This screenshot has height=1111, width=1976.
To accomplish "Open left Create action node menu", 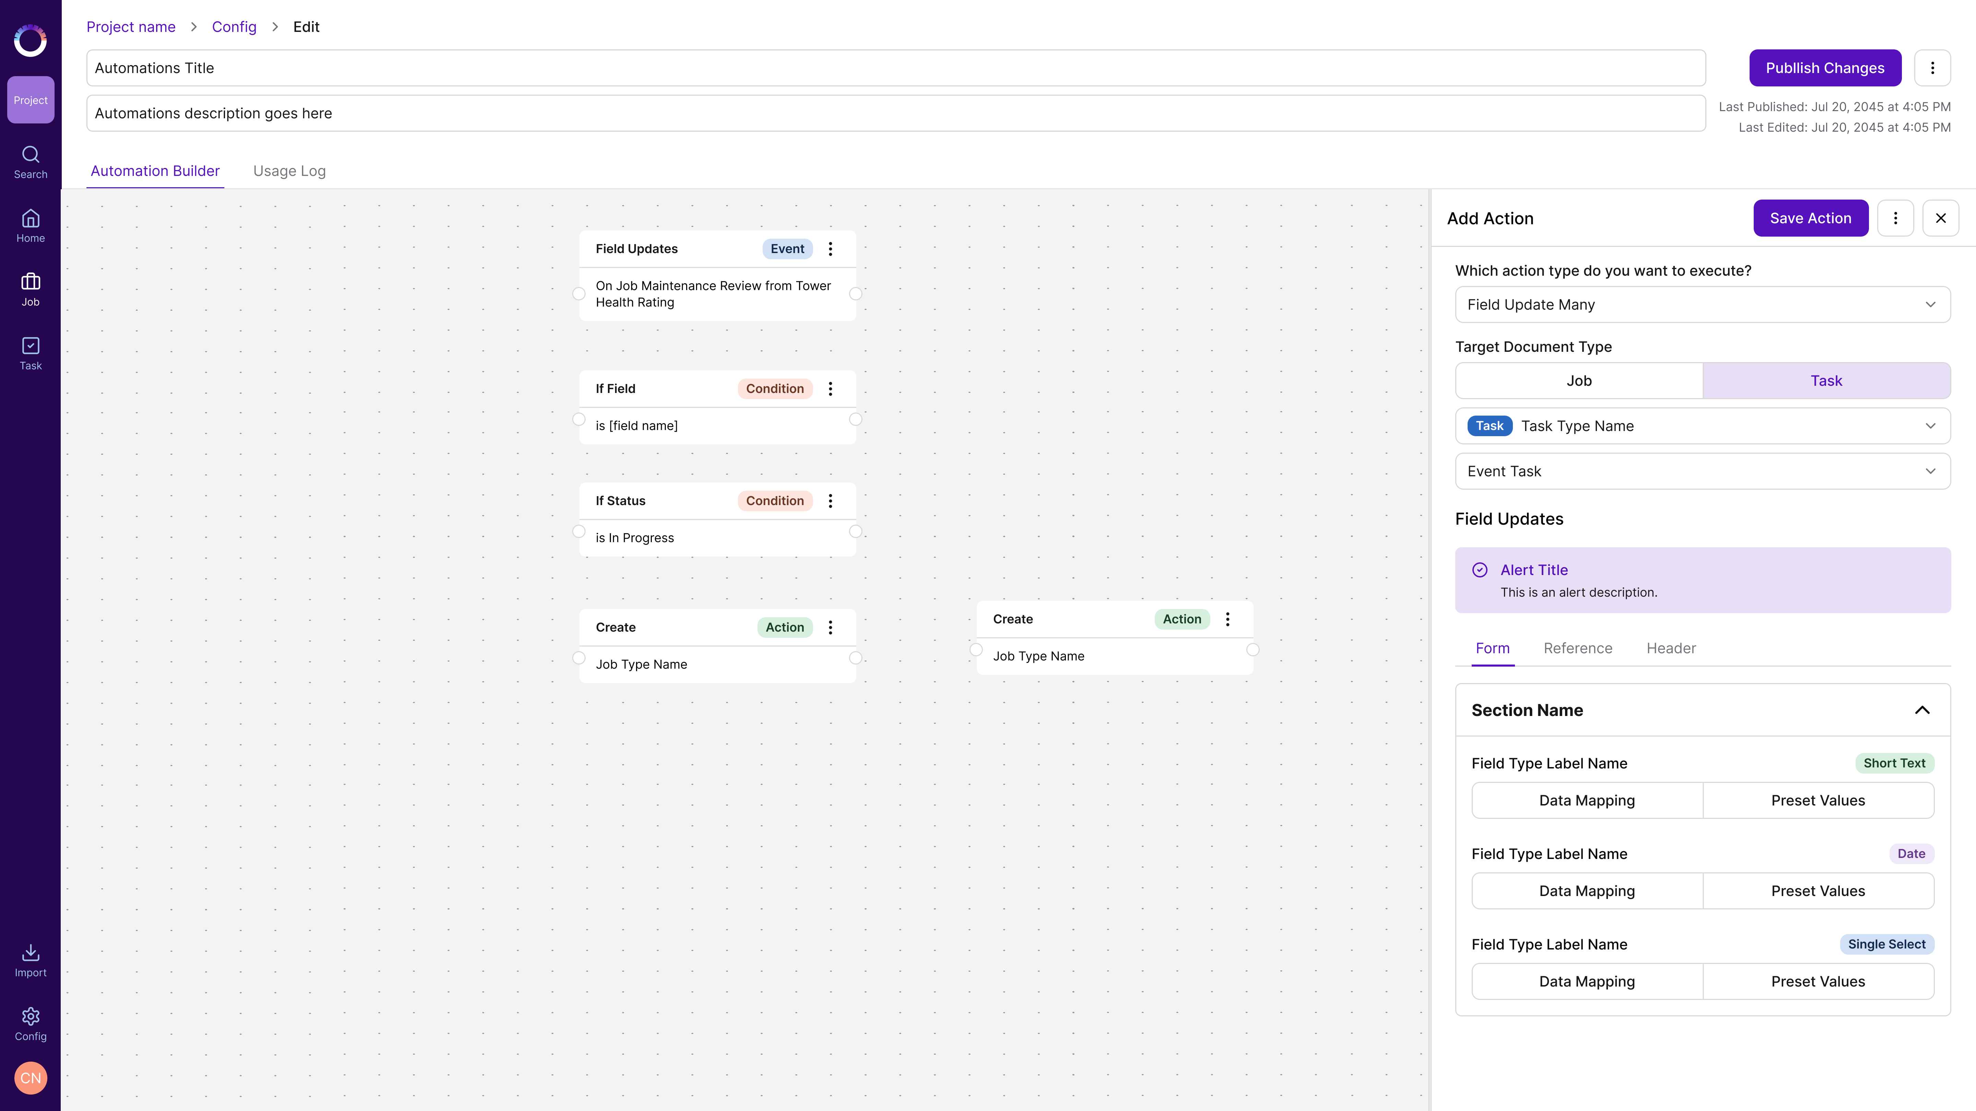I will pyautogui.click(x=830, y=627).
